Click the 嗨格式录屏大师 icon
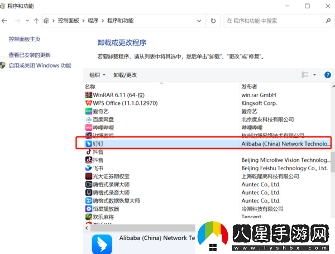 click(x=89, y=184)
